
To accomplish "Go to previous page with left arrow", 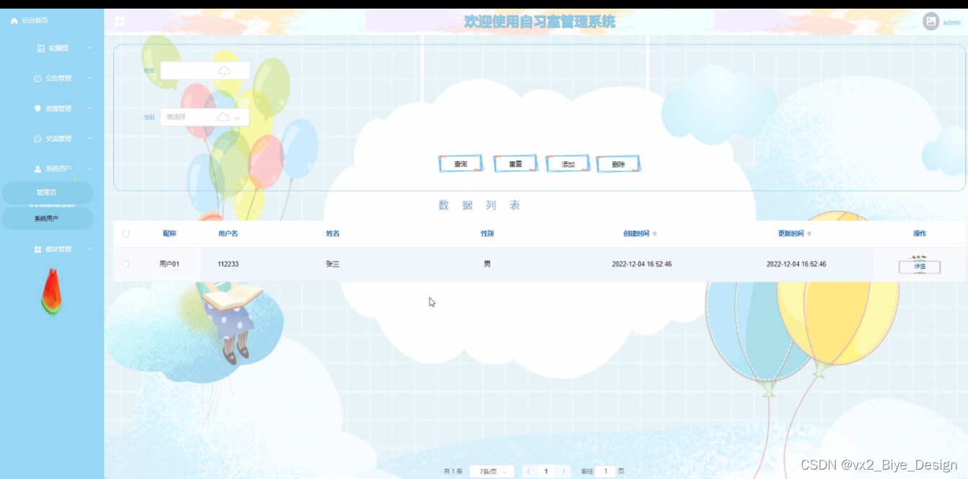I will point(528,471).
